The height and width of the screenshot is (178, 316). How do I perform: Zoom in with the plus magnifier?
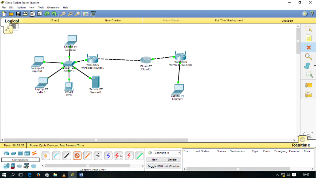pyautogui.click(x=63, y=14)
